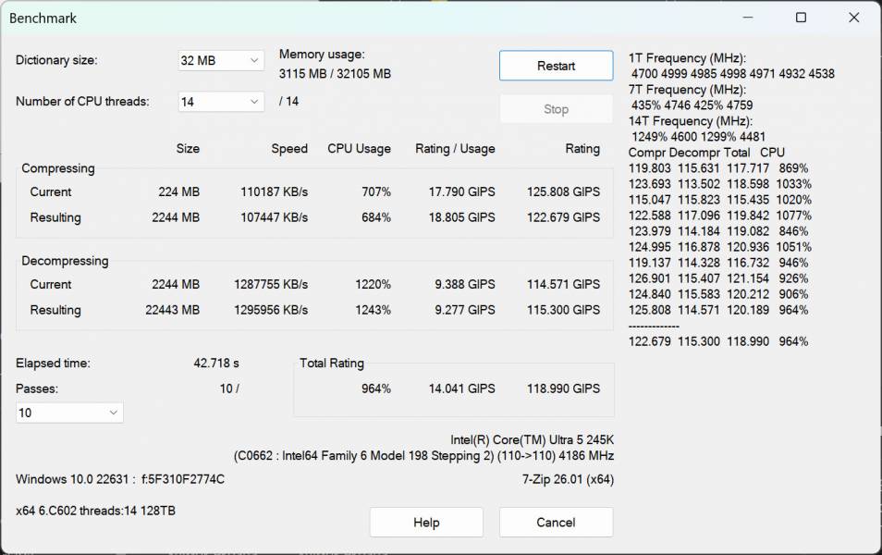Click the Compressing Current speed 110187 KB/s
Viewport: 882px width, 555px height.
tap(274, 192)
